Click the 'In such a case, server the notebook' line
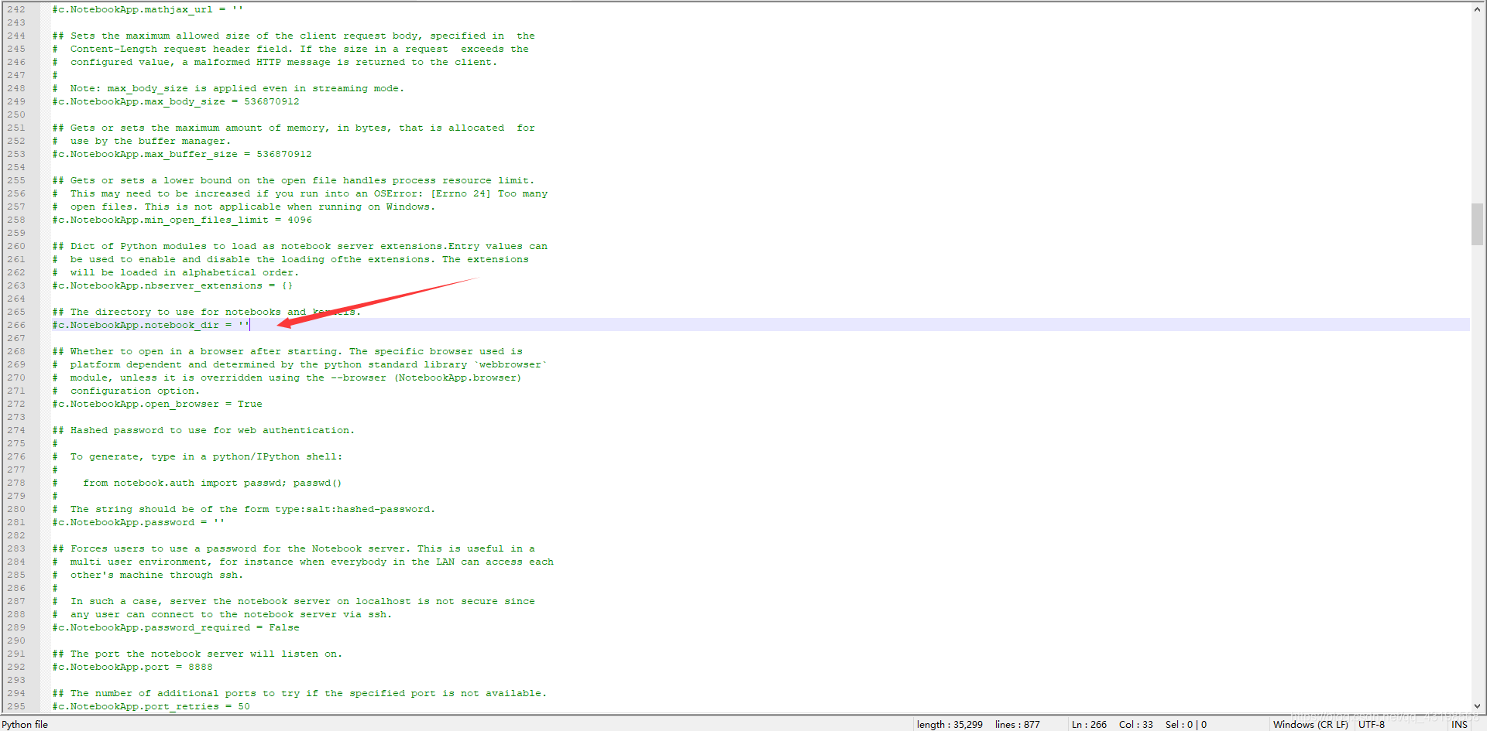This screenshot has height=731, width=1487. pyautogui.click(x=294, y=601)
